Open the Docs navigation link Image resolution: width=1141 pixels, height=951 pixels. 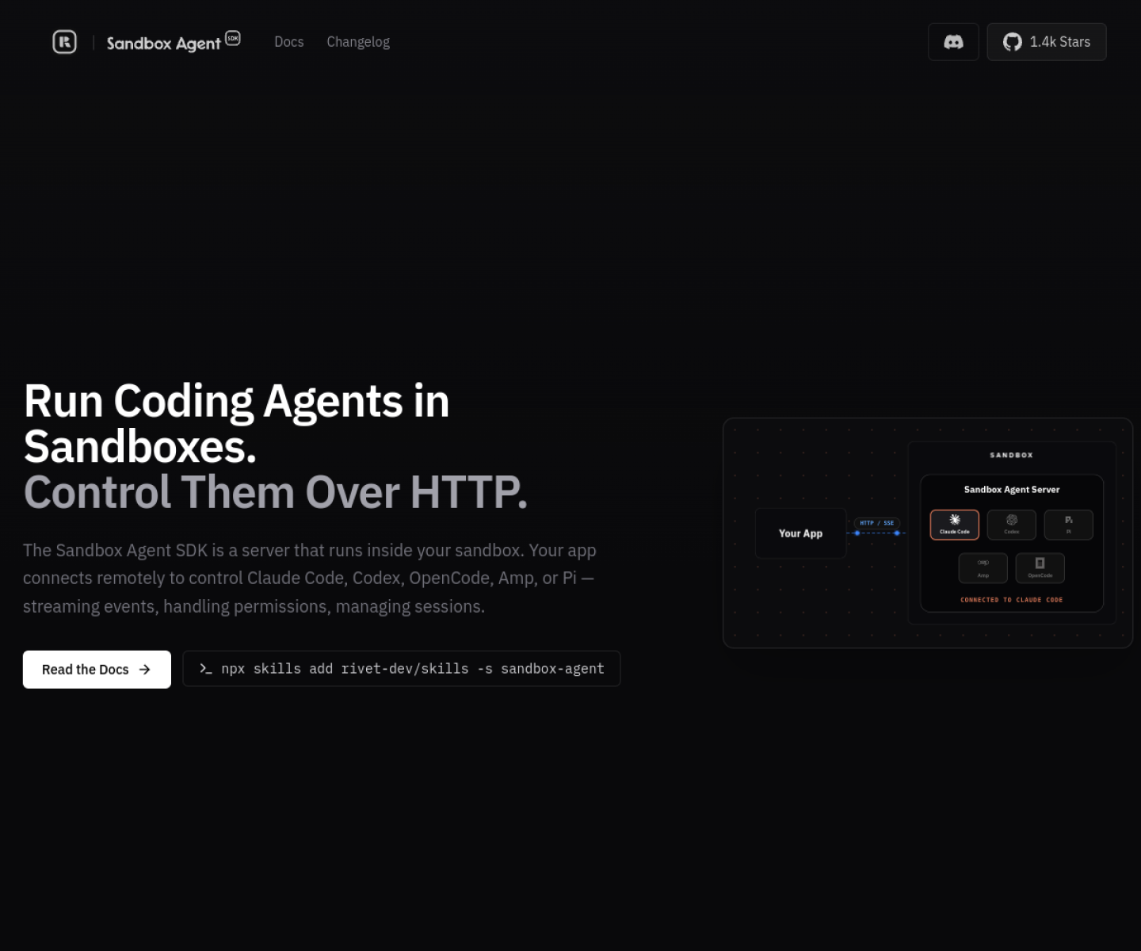tap(289, 42)
